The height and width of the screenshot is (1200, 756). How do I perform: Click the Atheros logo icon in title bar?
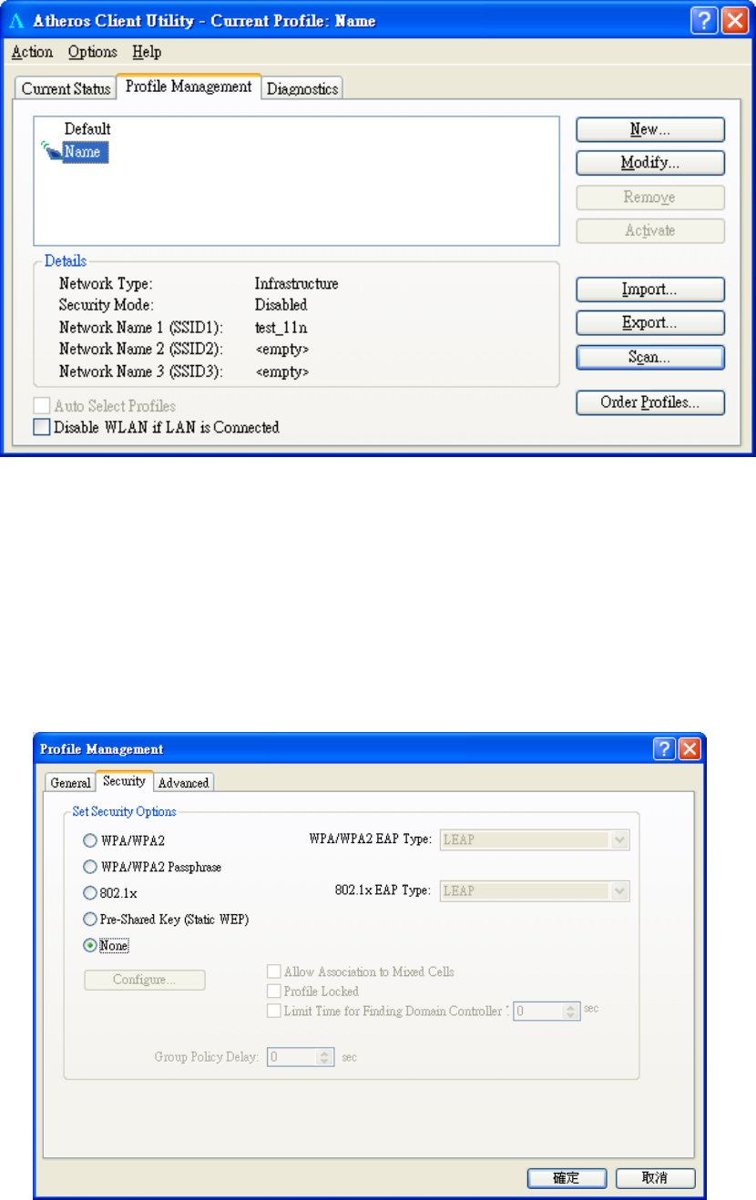pos(17,20)
